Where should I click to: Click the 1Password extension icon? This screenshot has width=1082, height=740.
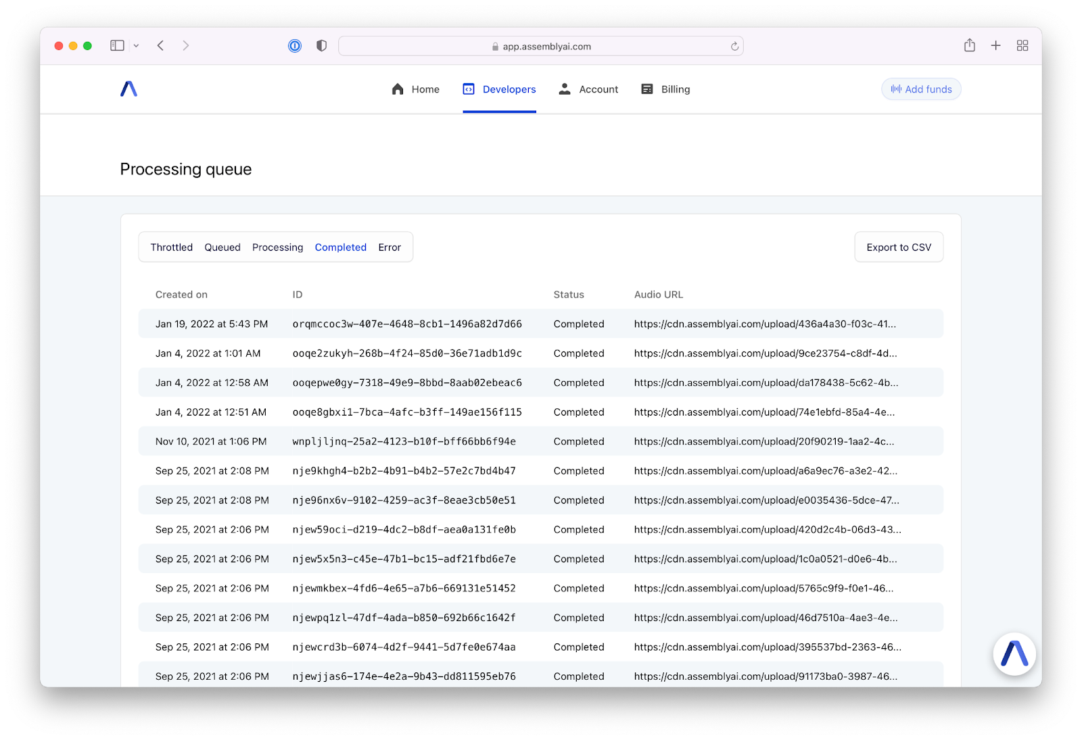295,46
